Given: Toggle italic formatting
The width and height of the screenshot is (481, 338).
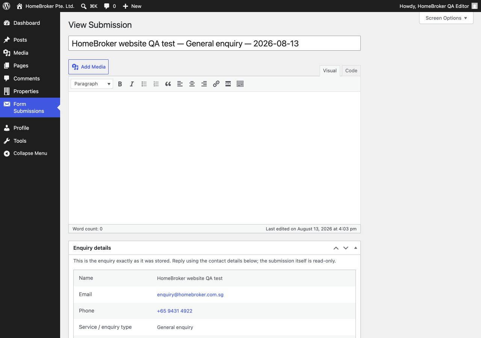Looking at the screenshot, I should click(x=132, y=84).
